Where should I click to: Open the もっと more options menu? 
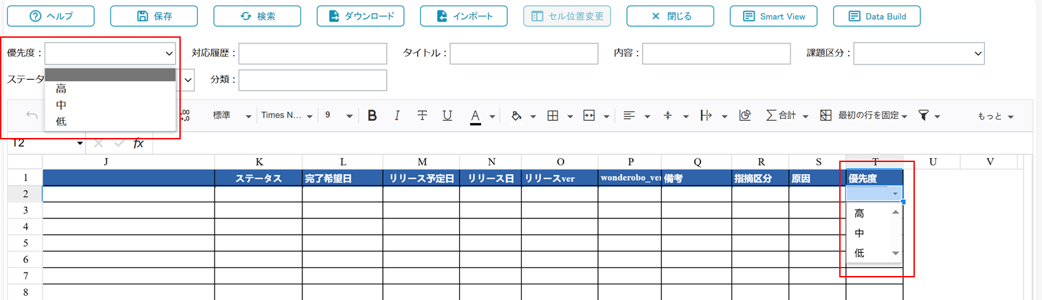point(996,117)
